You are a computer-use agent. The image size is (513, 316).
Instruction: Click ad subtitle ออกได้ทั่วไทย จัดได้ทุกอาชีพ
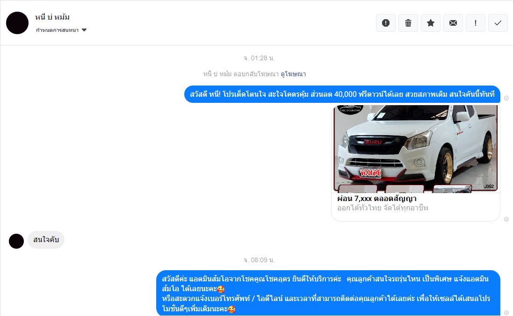pyautogui.click(x=383, y=208)
